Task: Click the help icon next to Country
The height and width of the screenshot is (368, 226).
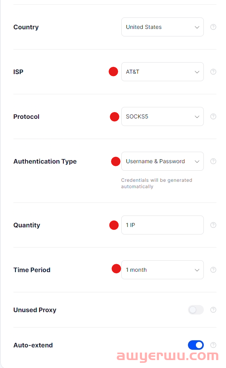Action: pos(213,27)
